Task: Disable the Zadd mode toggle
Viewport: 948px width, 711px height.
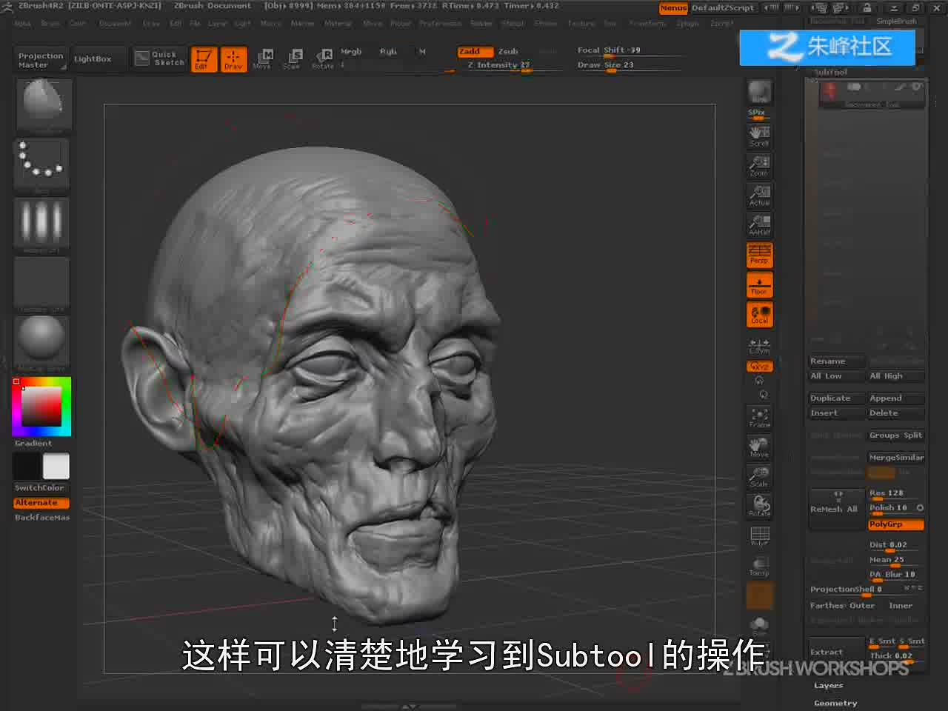Action: click(475, 51)
